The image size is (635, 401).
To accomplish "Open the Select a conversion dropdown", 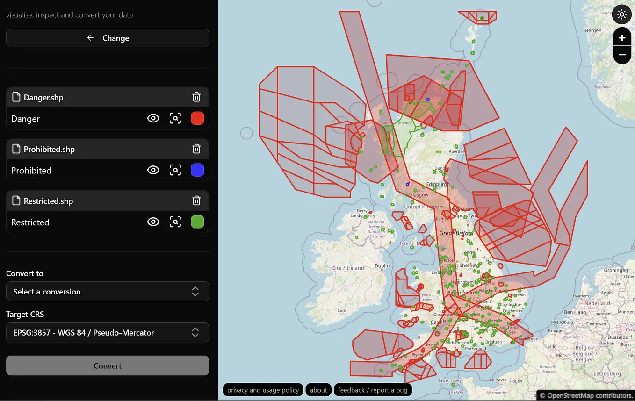I will [107, 291].
